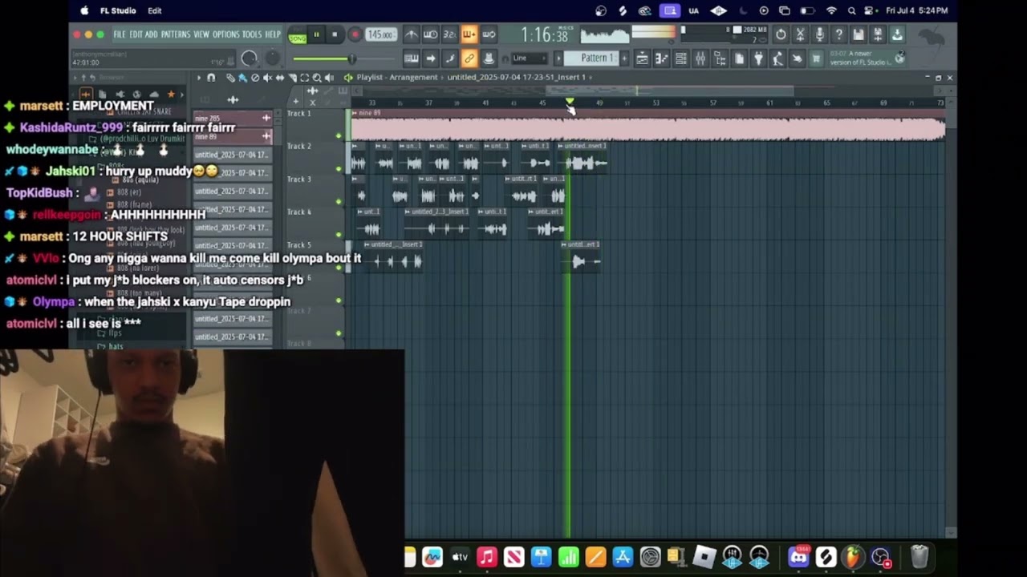Open the VIEW menu
Viewport: 1027px width, 577px height.
pos(201,34)
